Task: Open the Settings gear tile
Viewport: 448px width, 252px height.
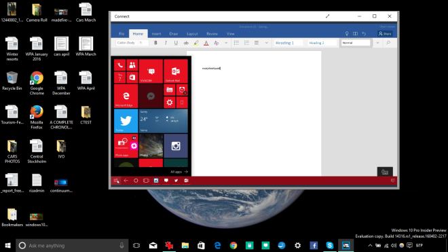Action: pos(170,102)
